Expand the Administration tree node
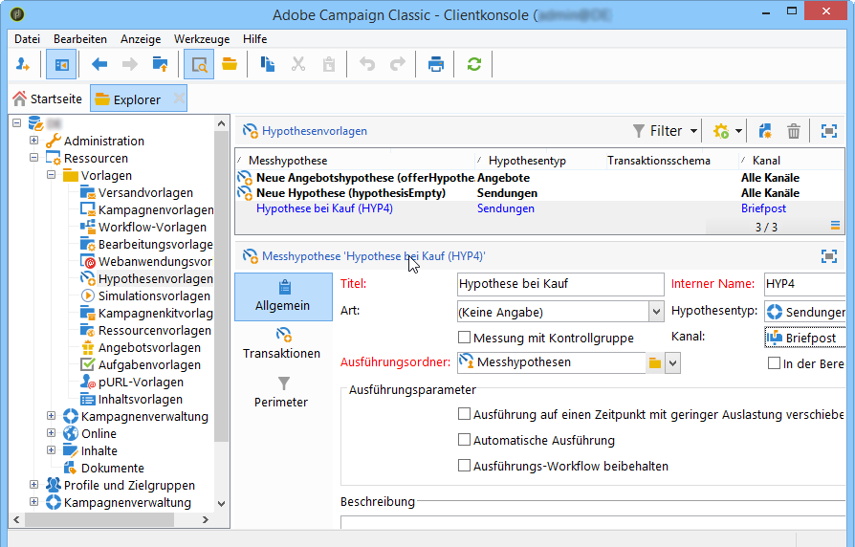 [x=33, y=141]
